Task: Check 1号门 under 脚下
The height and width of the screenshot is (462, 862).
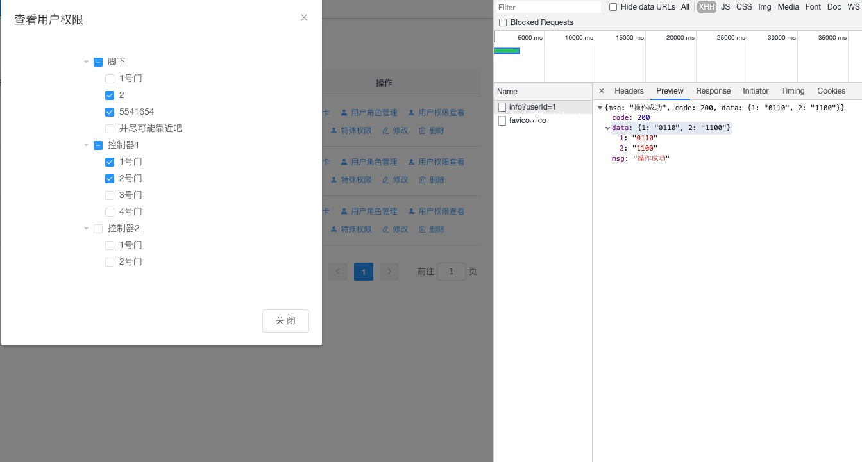Action: pos(110,79)
